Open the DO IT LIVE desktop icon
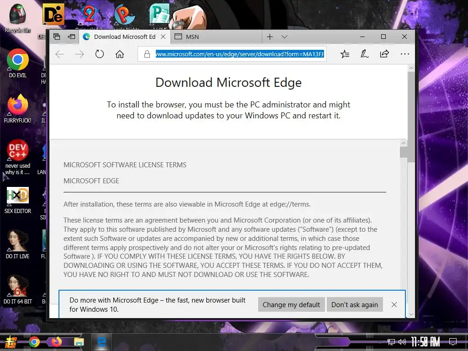468x351 pixels. coord(18,244)
